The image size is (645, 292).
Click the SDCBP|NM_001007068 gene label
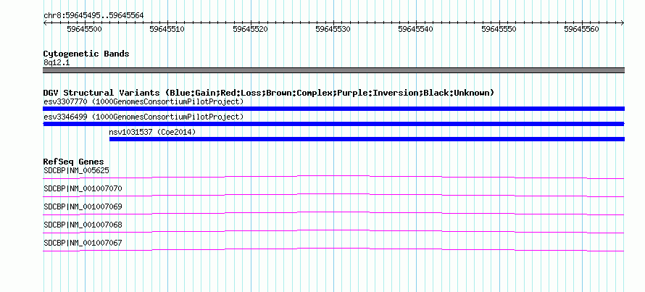pos(83,225)
